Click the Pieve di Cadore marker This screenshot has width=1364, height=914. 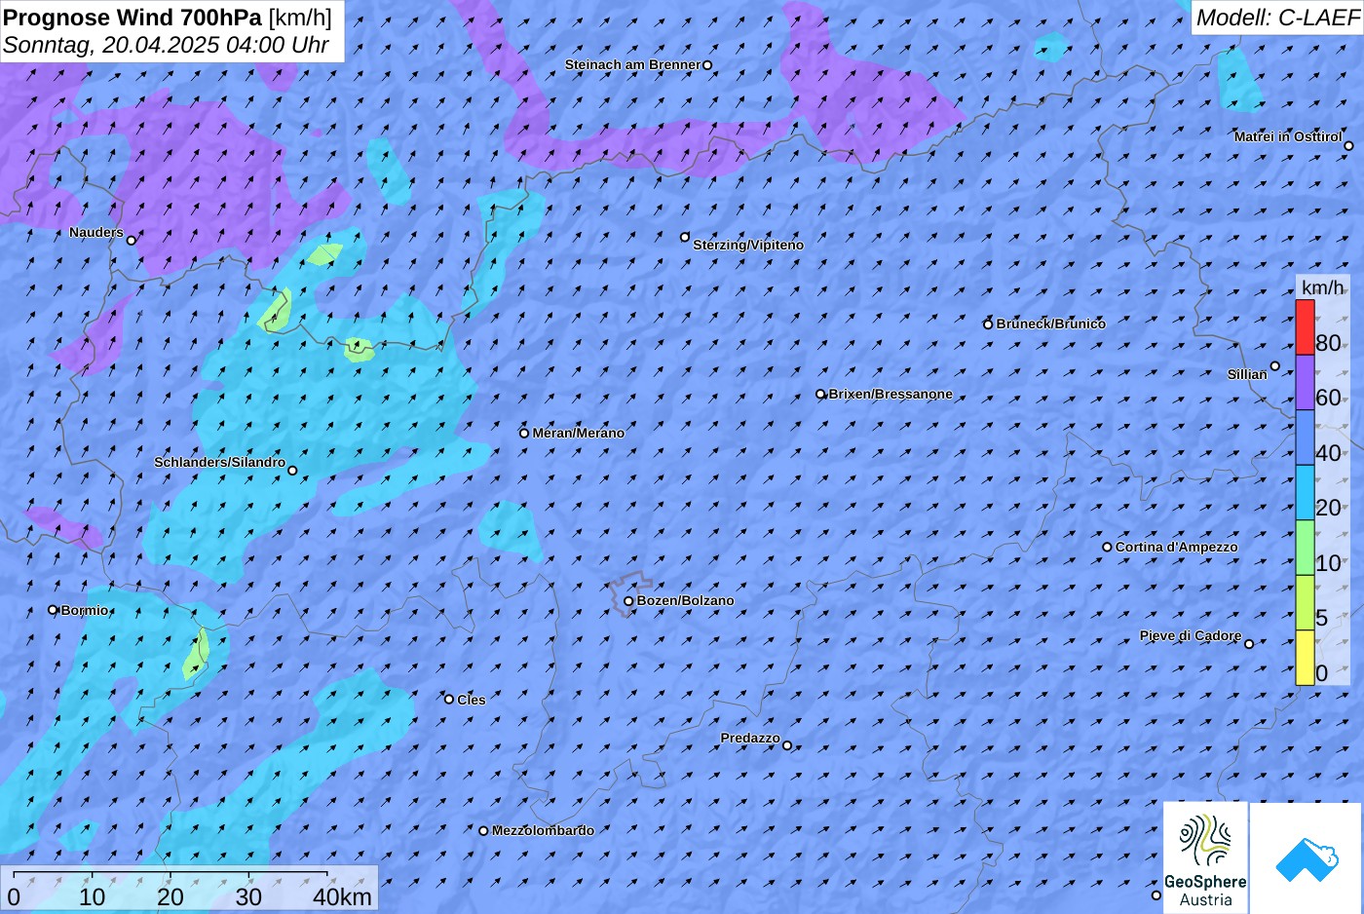tap(1249, 643)
